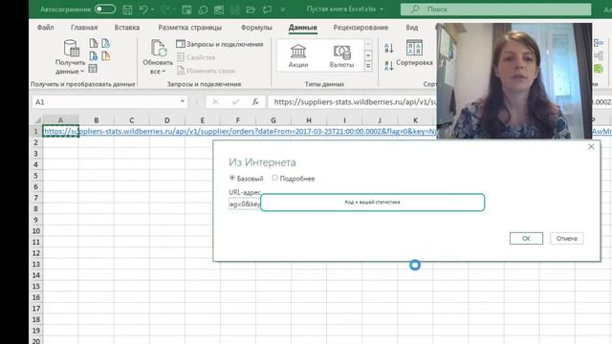Screen dimensions: 612x344
Task: Sort descending with the Я-А icon
Action: tap(389, 66)
